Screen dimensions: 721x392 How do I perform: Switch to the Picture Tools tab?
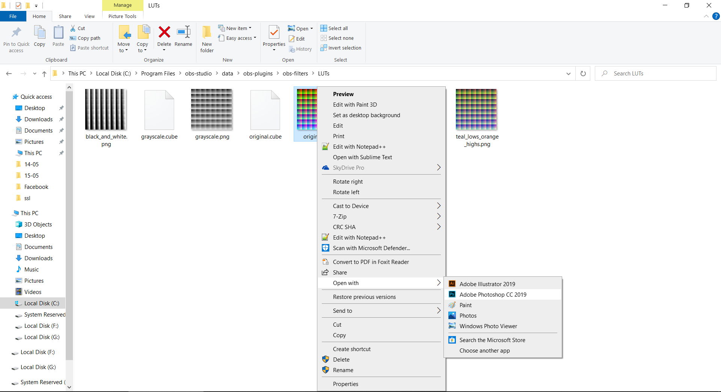[x=122, y=16]
